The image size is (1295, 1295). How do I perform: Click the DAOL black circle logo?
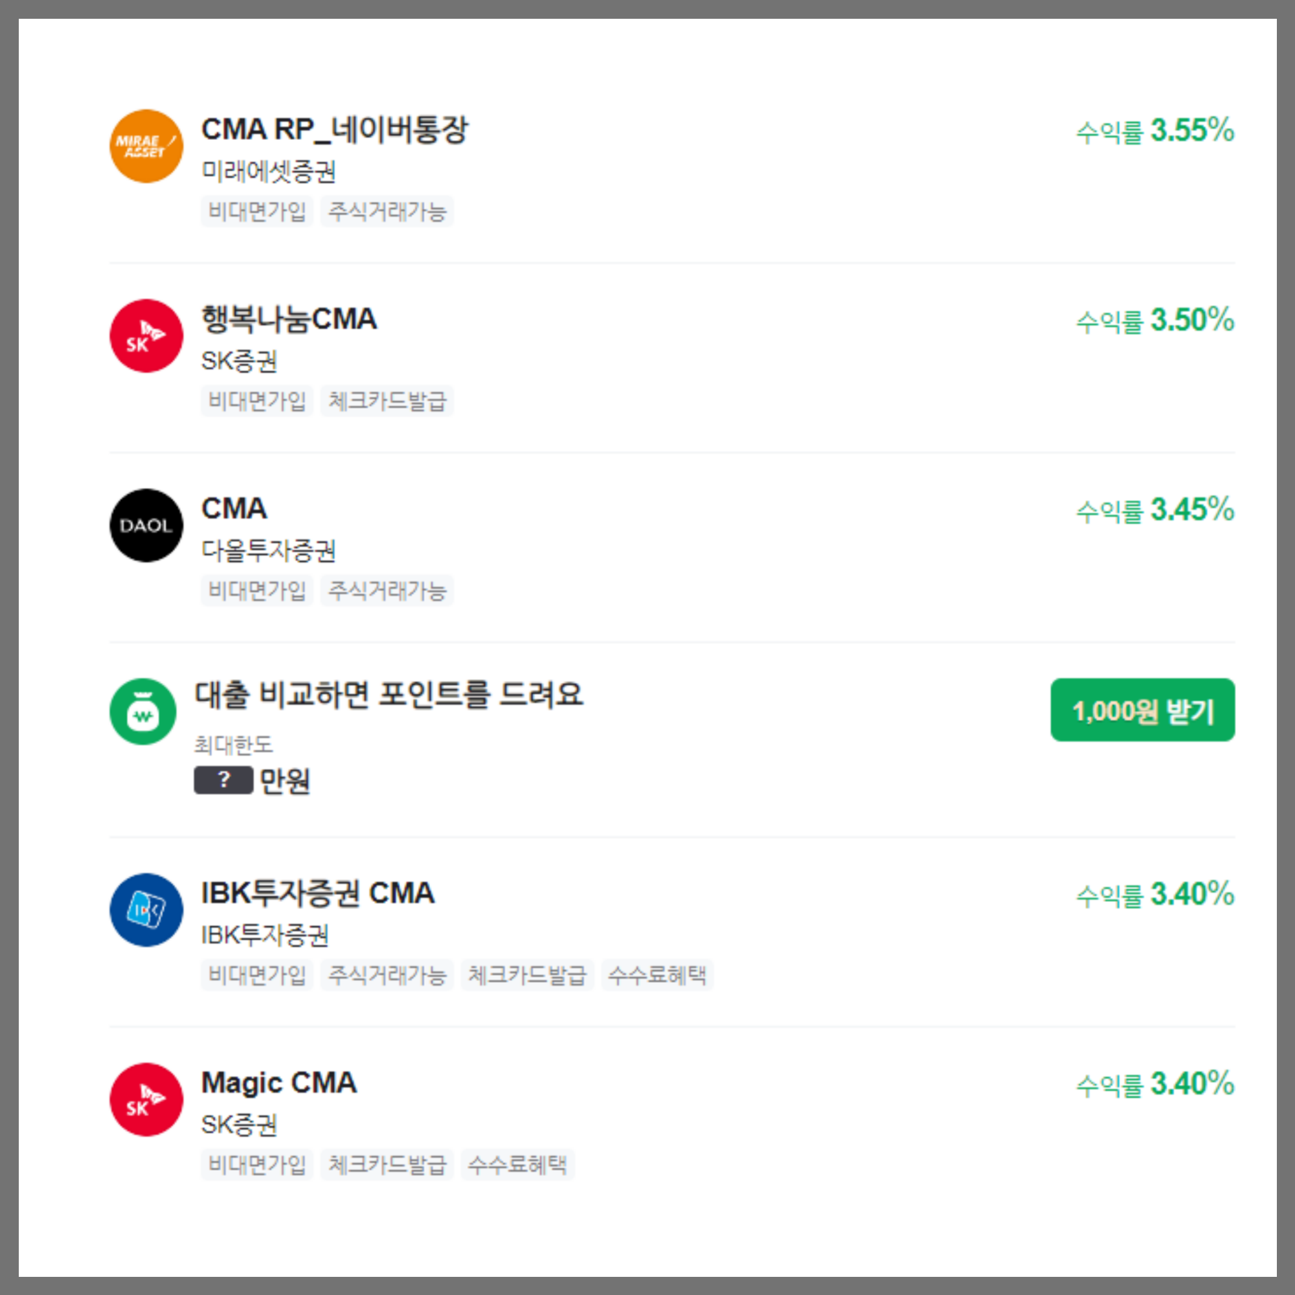(x=146, y=527)
